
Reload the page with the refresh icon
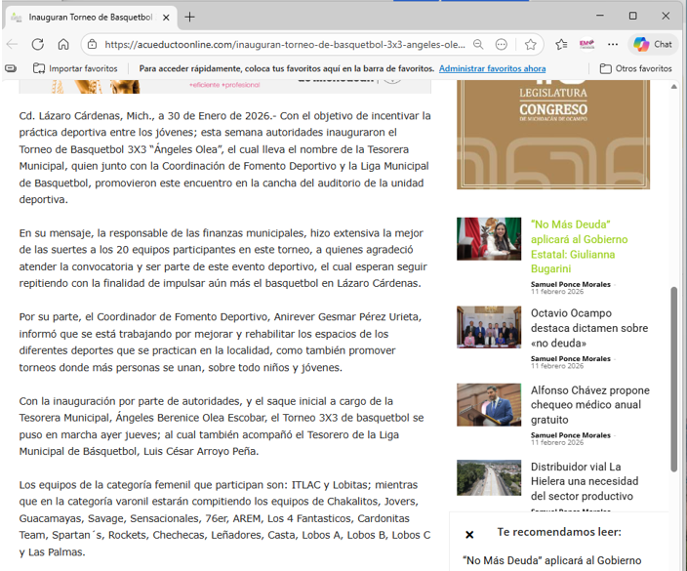(38, 44)
